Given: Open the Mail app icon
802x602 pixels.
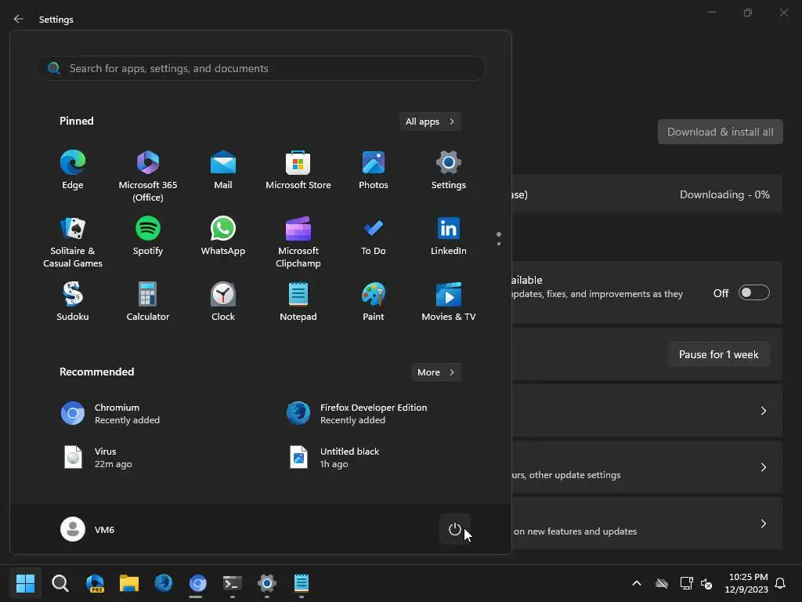Looking at the screenshot, I should 223,169.
